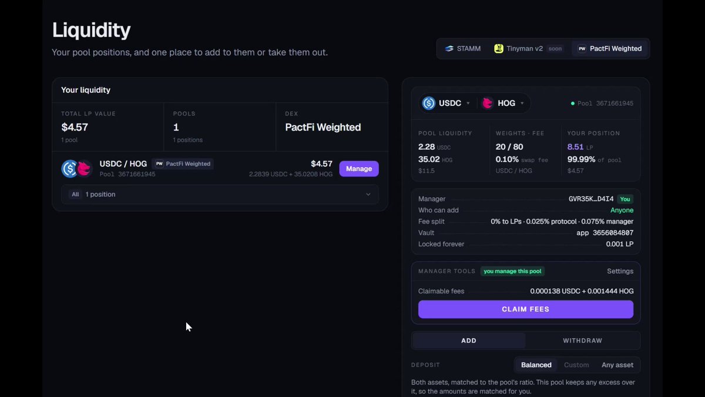Click "$4.57" under Total LP Value
Viewport: 705px width, 397px height.
(x=75, y=127)
